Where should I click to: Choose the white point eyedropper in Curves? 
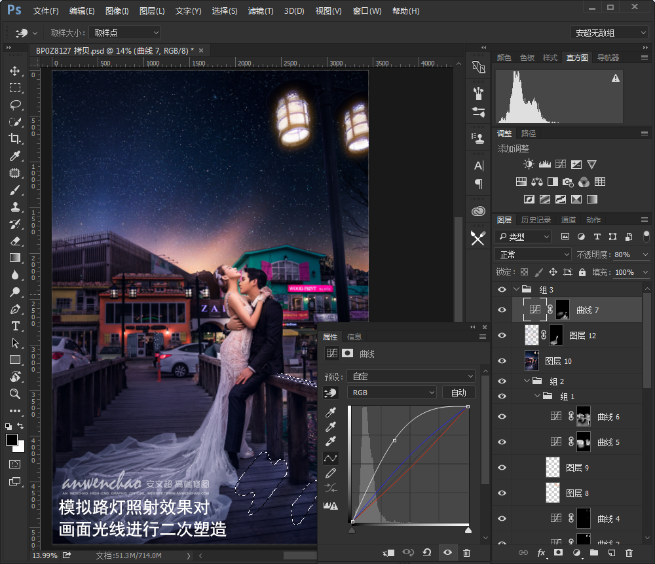pos(330,442)
